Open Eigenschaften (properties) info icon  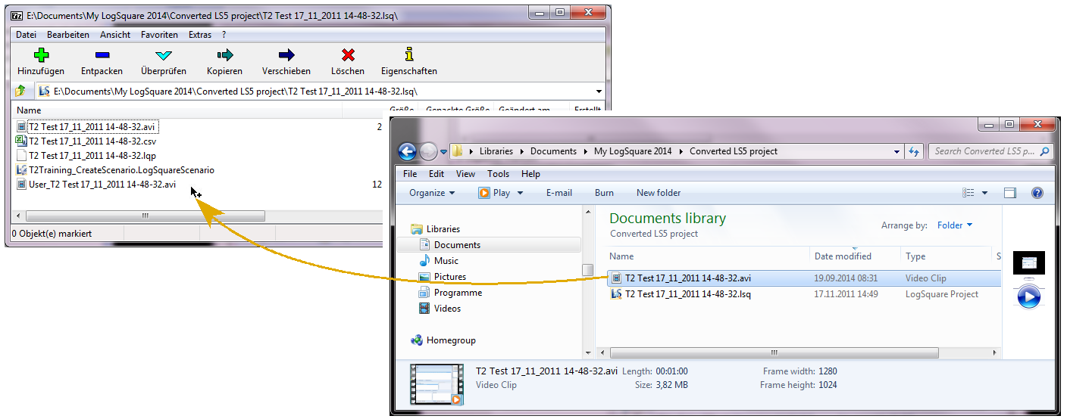[409, 54]
